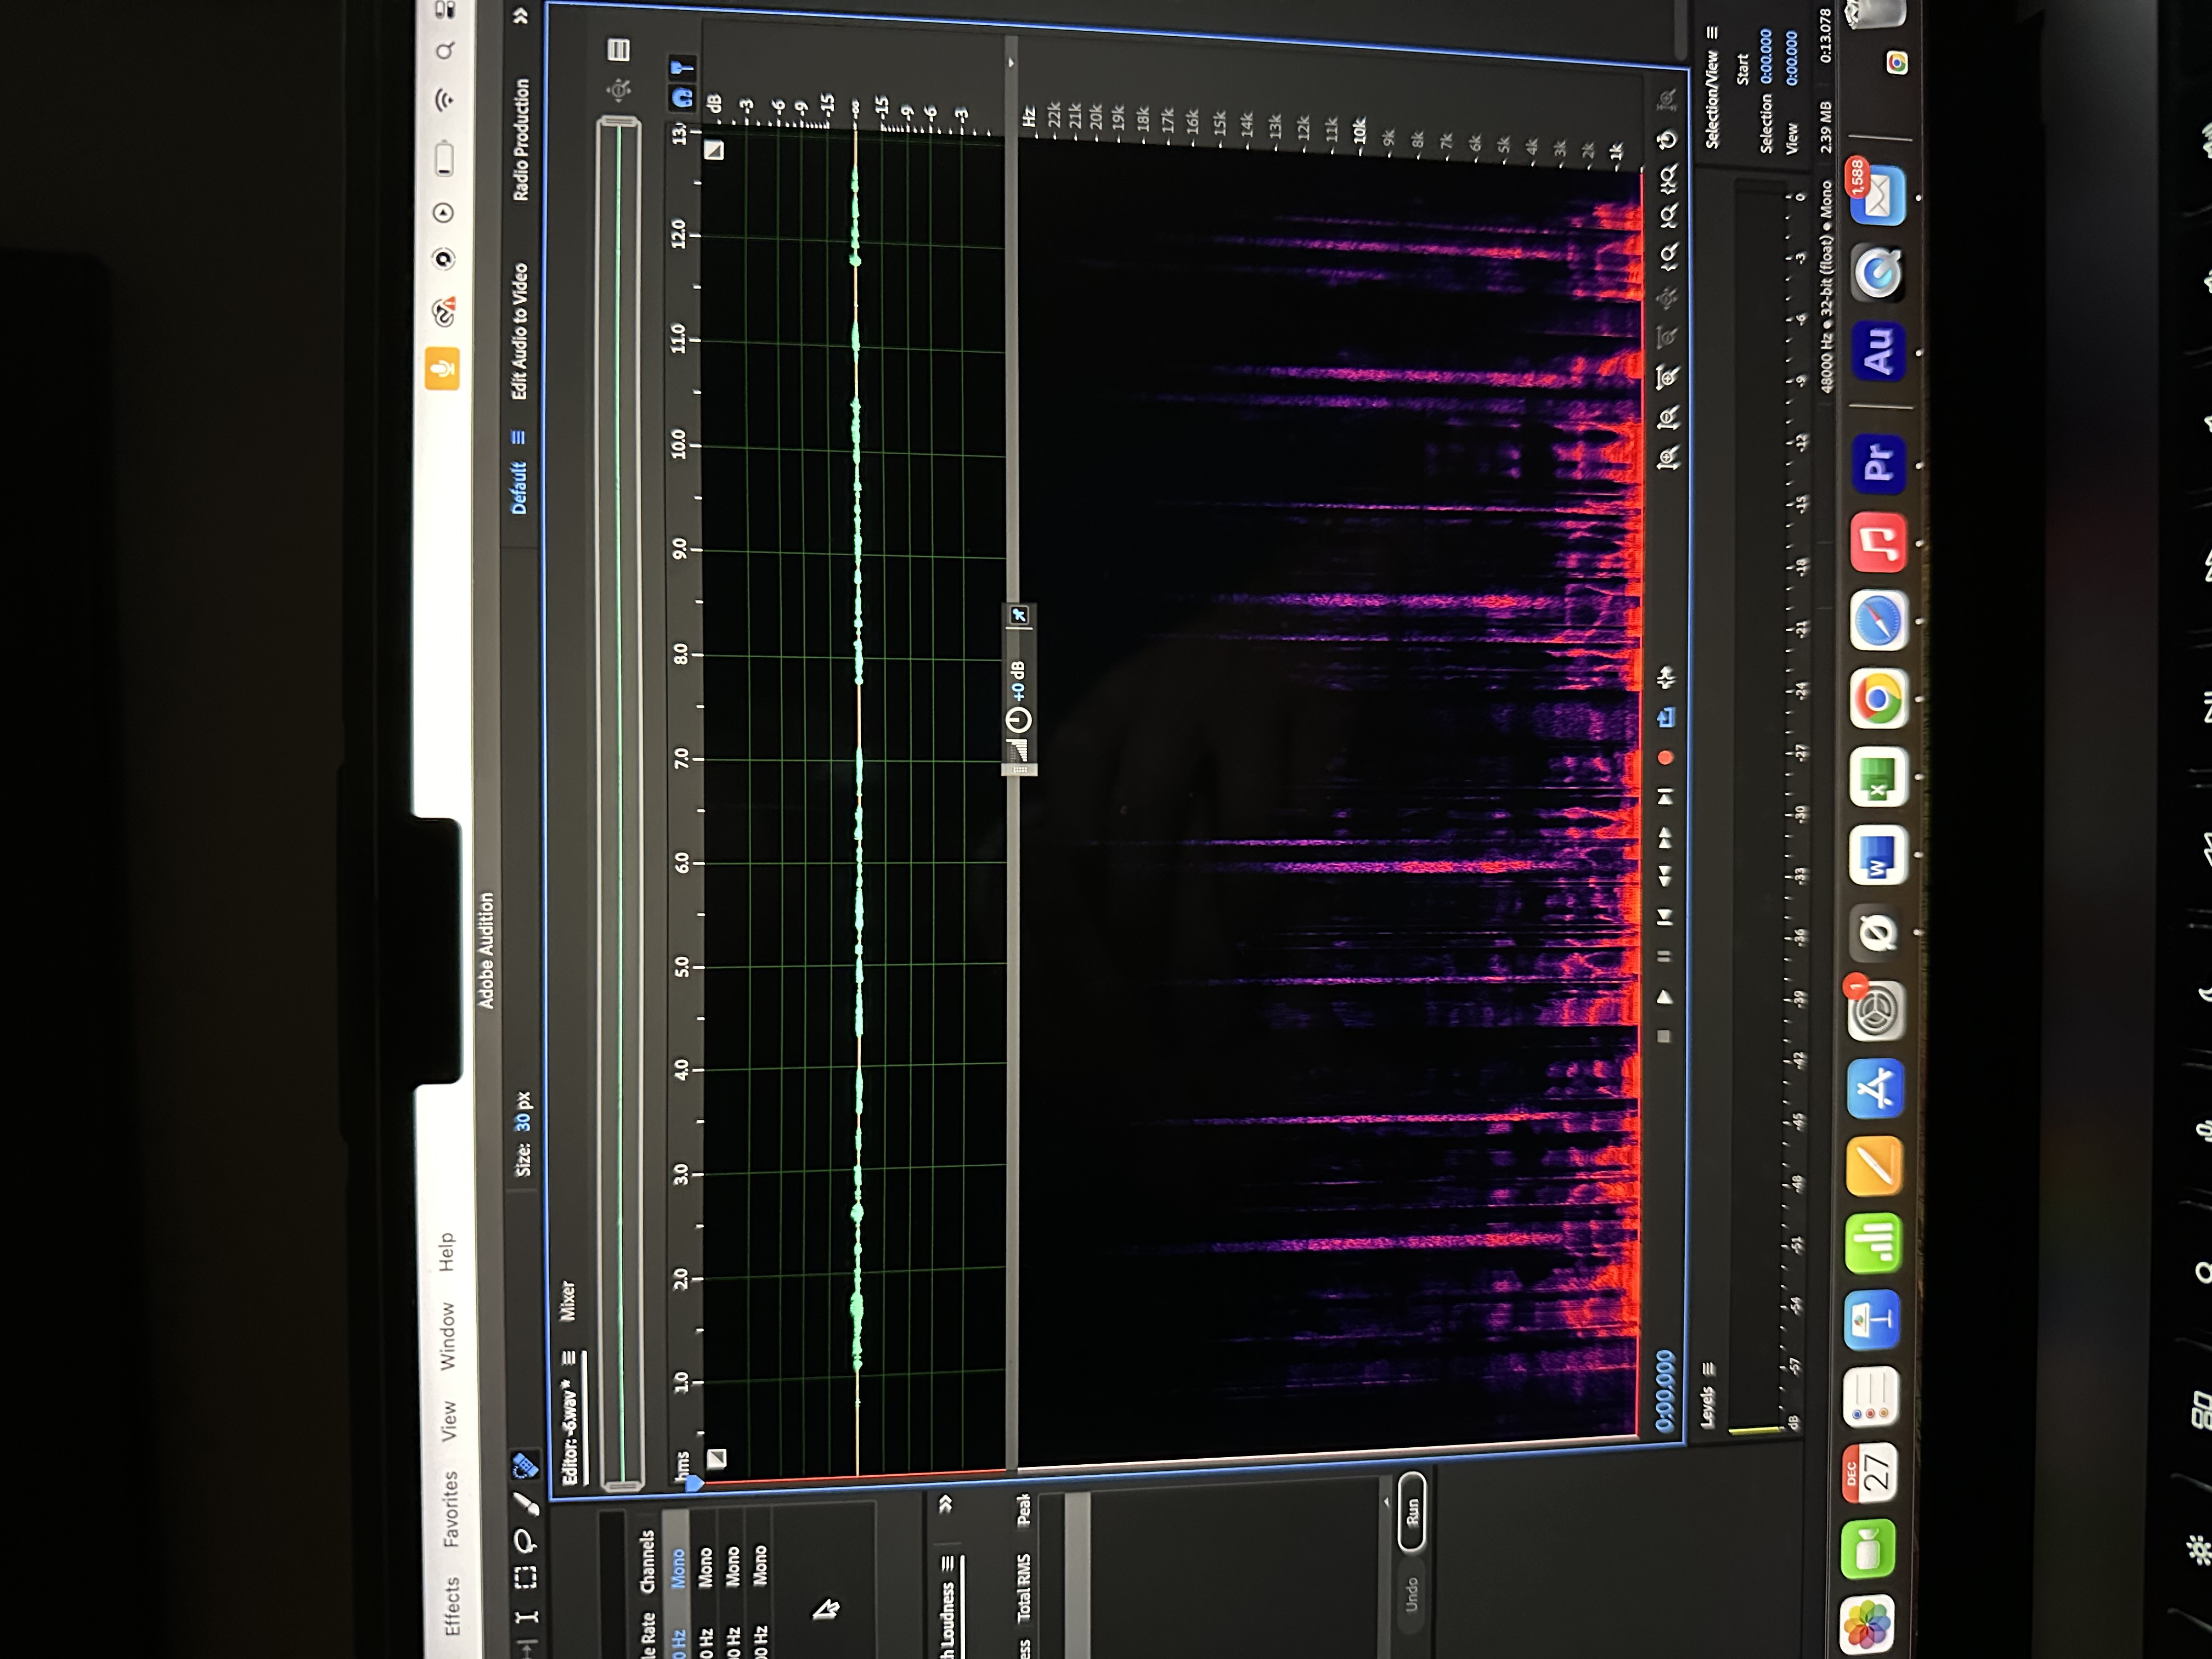Select the Marquee Selection tool
The width and height of the screenshot is (2212, 1659).
[525, 1577]
